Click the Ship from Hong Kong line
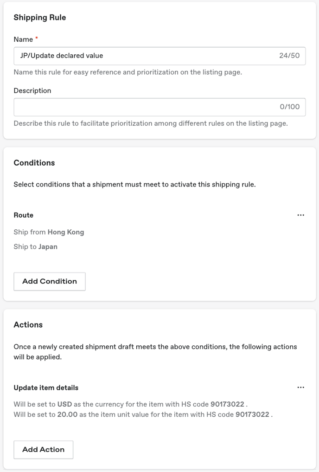This screenshot has width=319, height=472. click(x=49, y=232)
